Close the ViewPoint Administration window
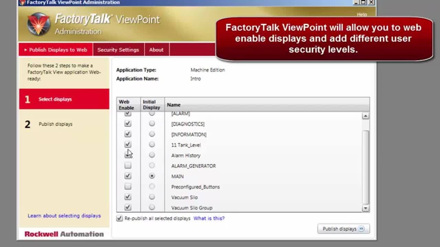 click(x=371, y=2)
